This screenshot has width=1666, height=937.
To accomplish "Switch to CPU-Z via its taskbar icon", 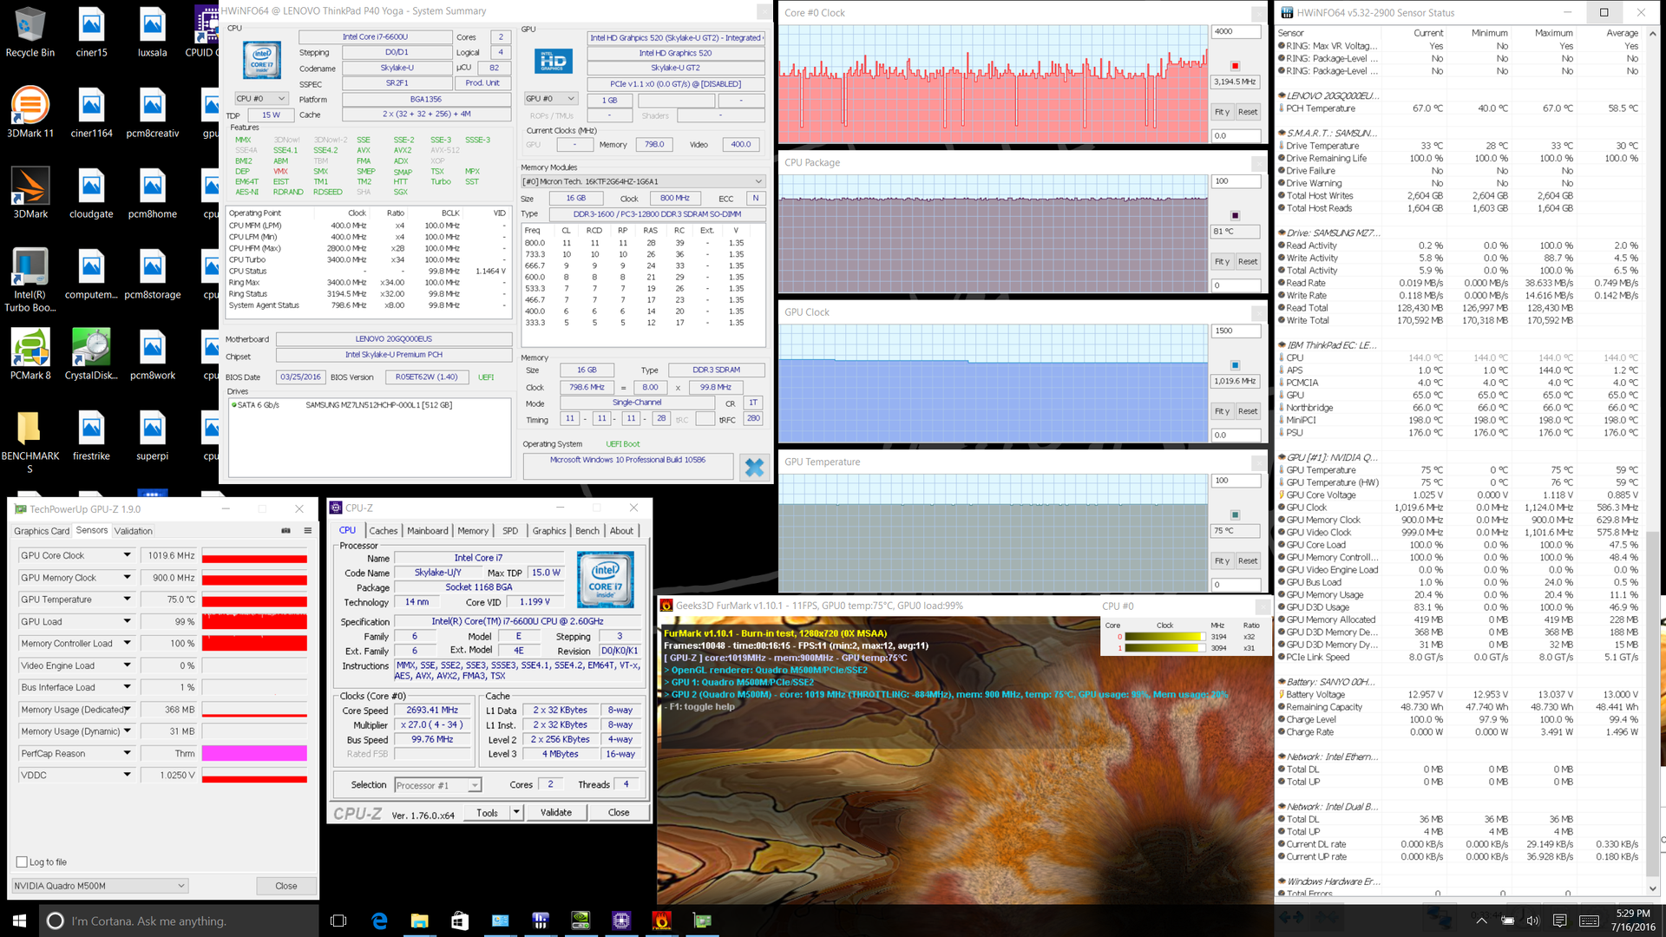I will click(621, 921).
